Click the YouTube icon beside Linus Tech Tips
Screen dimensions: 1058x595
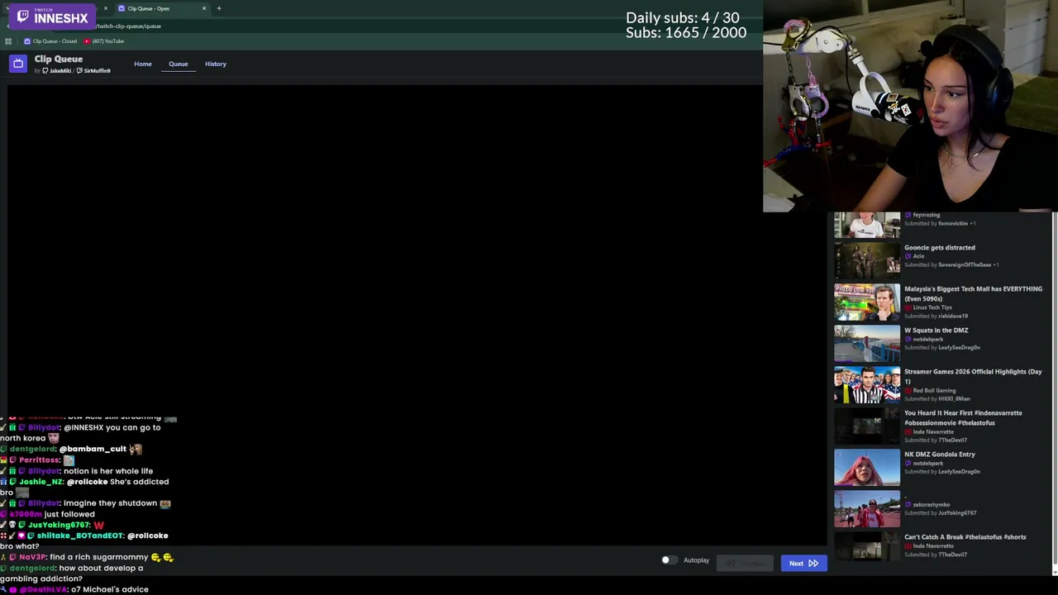pyautogui.click(x=908, y=307)
